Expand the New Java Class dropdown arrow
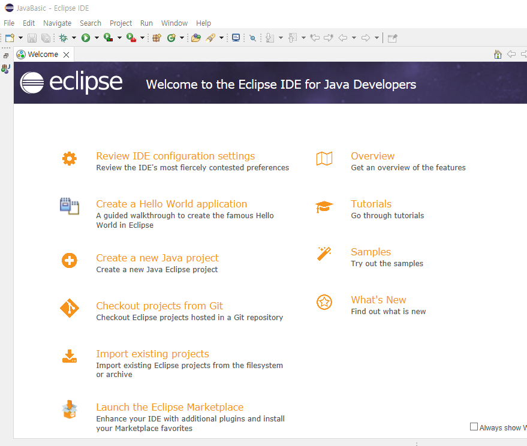 coord(182,38)
